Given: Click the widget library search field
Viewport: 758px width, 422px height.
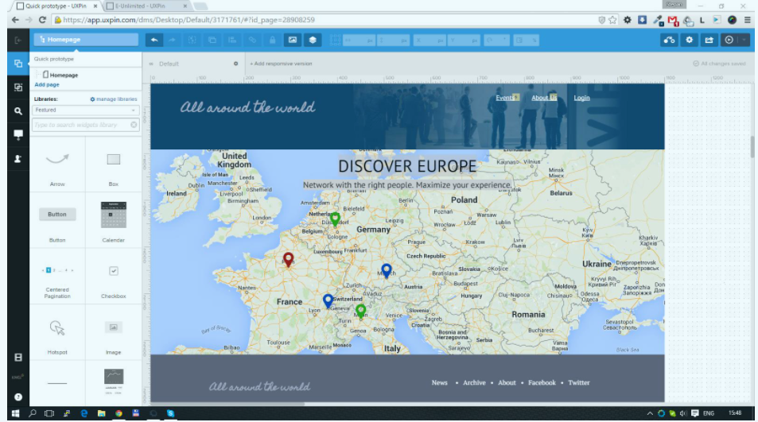Looking at the screenshot, I should point(80,125).
